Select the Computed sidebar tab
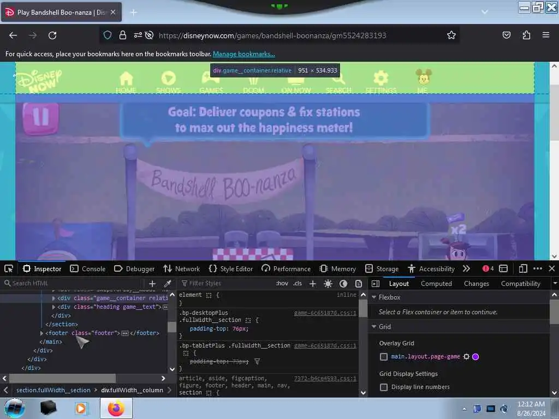Screen dimensions: 559x419 [436, 284]
